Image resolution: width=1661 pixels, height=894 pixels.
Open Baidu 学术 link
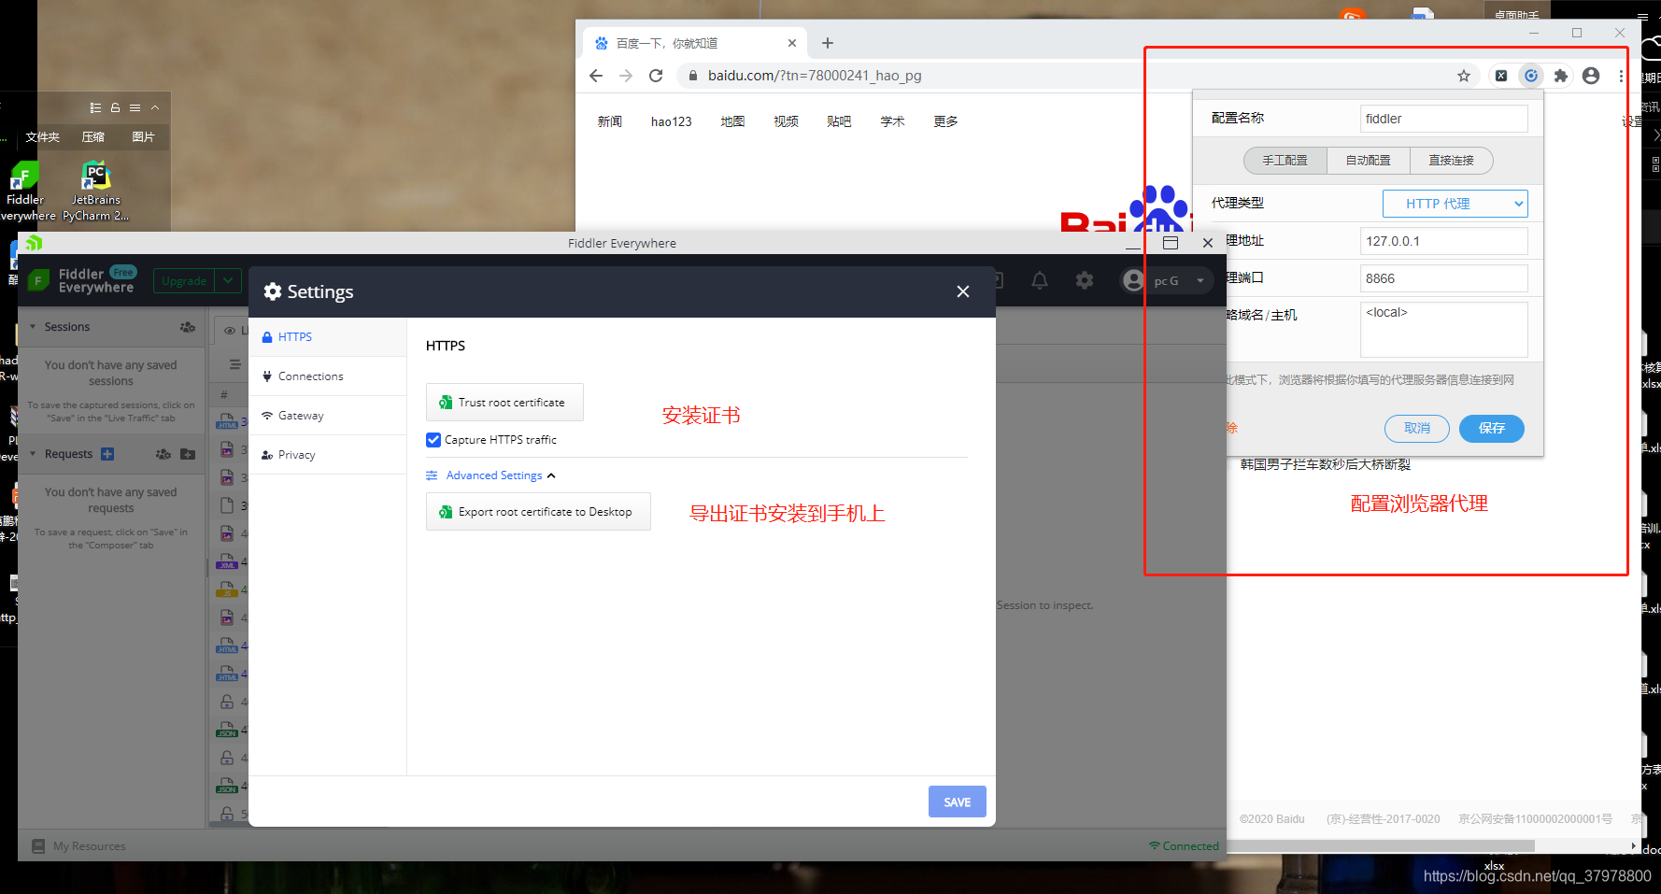893,121
